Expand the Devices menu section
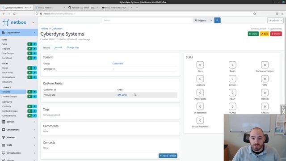The width and height of the screenshot is (286, 161). pos(19,122)
